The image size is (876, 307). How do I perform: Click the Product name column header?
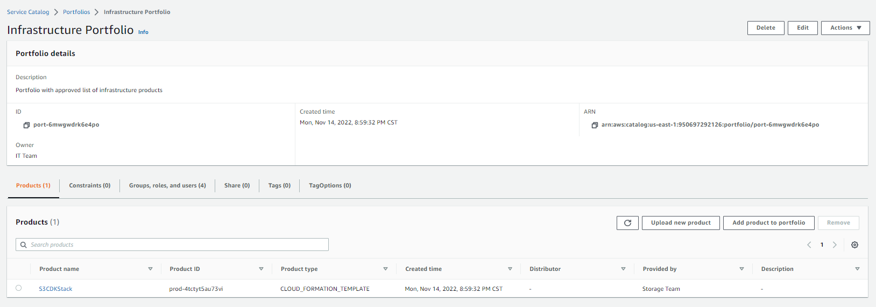59,269
